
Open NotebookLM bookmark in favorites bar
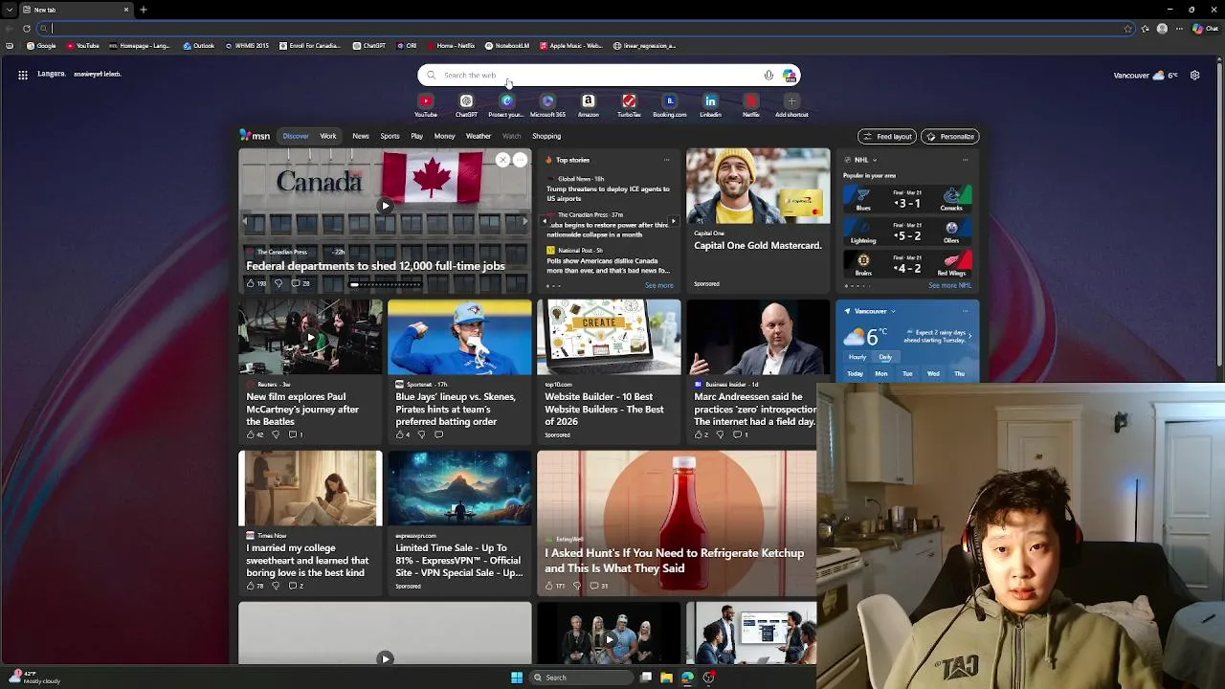pyautogui.click(x=507, y=46)
